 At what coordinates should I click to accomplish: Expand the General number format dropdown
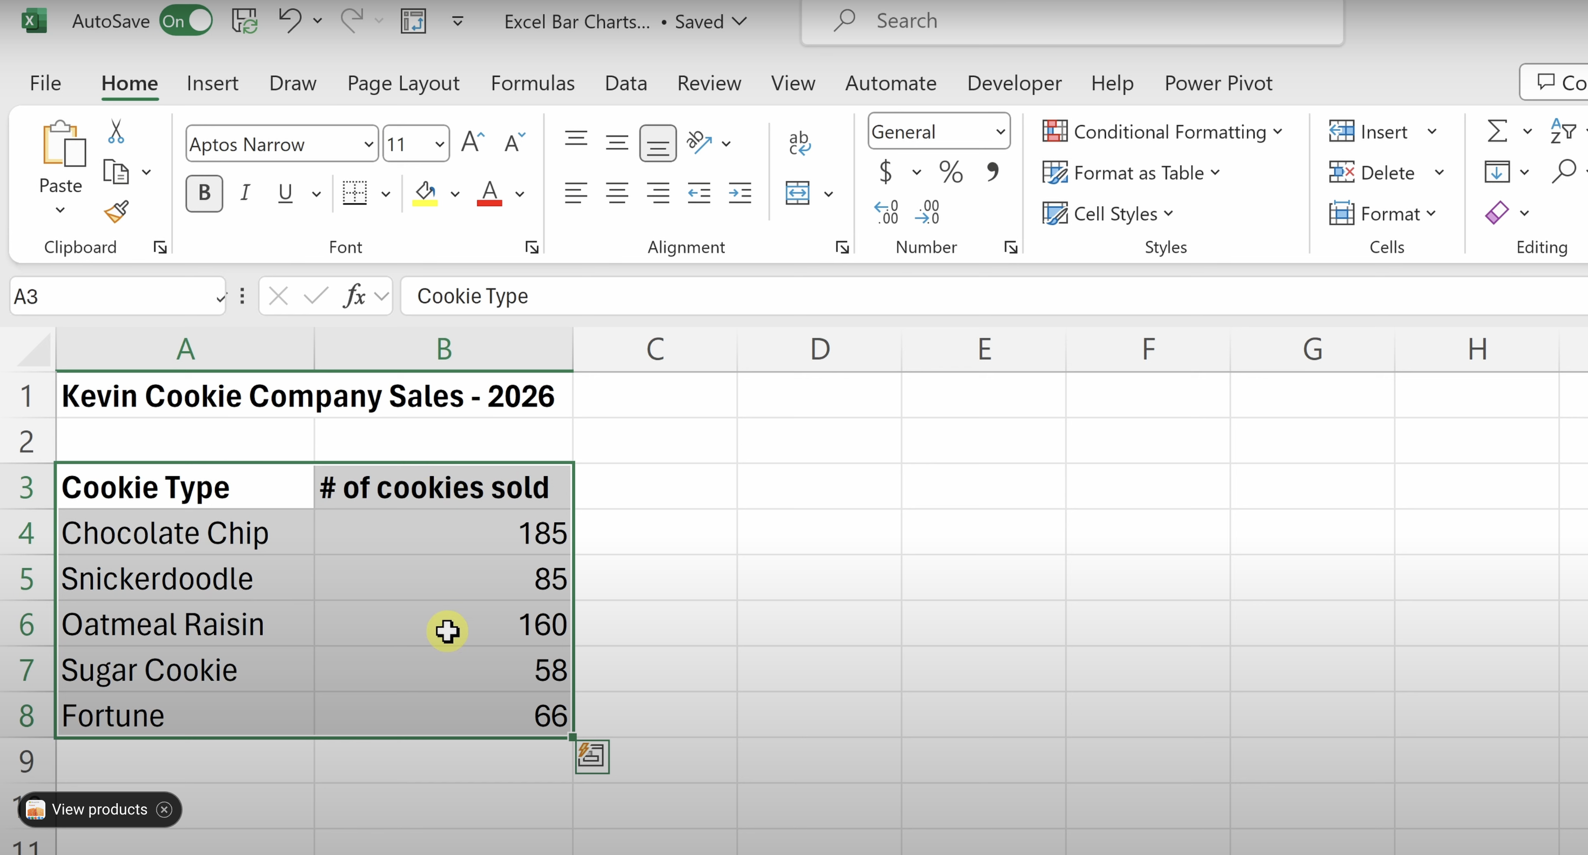(x=999, y=132)
